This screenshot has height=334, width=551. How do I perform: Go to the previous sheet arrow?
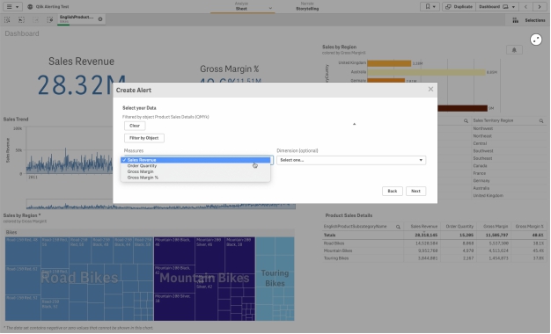coord(525,7)
